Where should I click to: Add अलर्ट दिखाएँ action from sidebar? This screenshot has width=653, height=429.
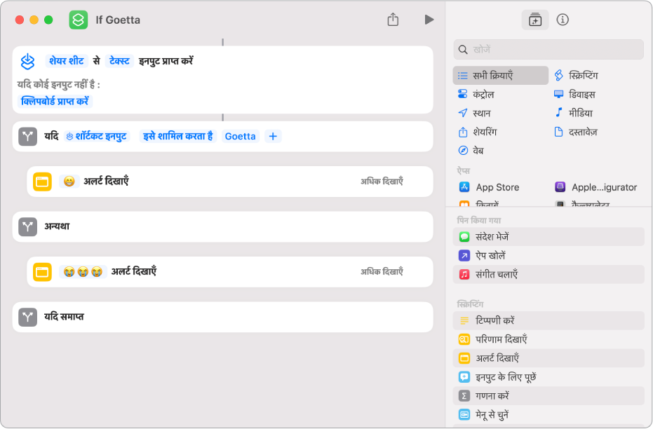[548, 358]
